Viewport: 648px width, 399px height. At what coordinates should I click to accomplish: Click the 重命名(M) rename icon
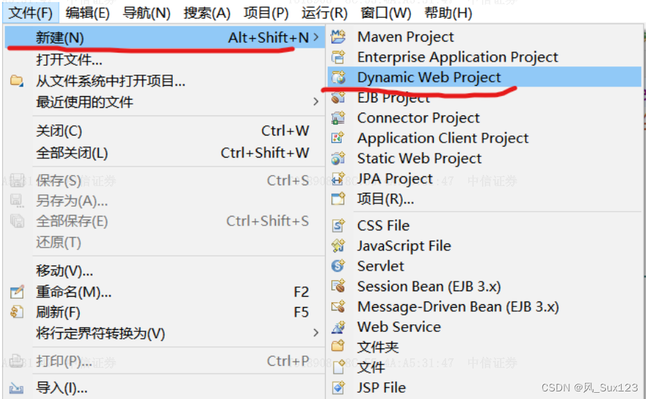(x=17, y=292)
